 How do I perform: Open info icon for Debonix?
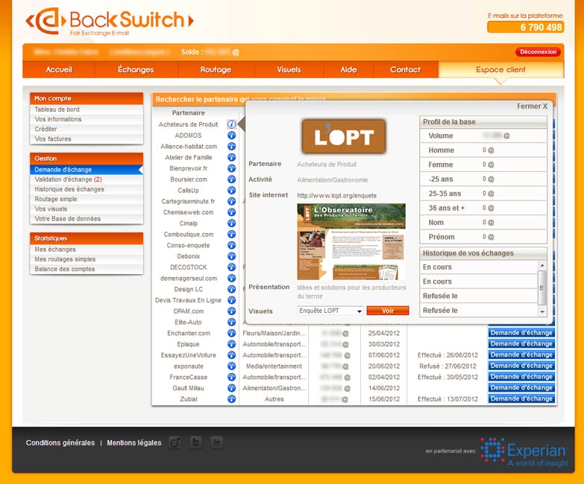click(231, 255)
